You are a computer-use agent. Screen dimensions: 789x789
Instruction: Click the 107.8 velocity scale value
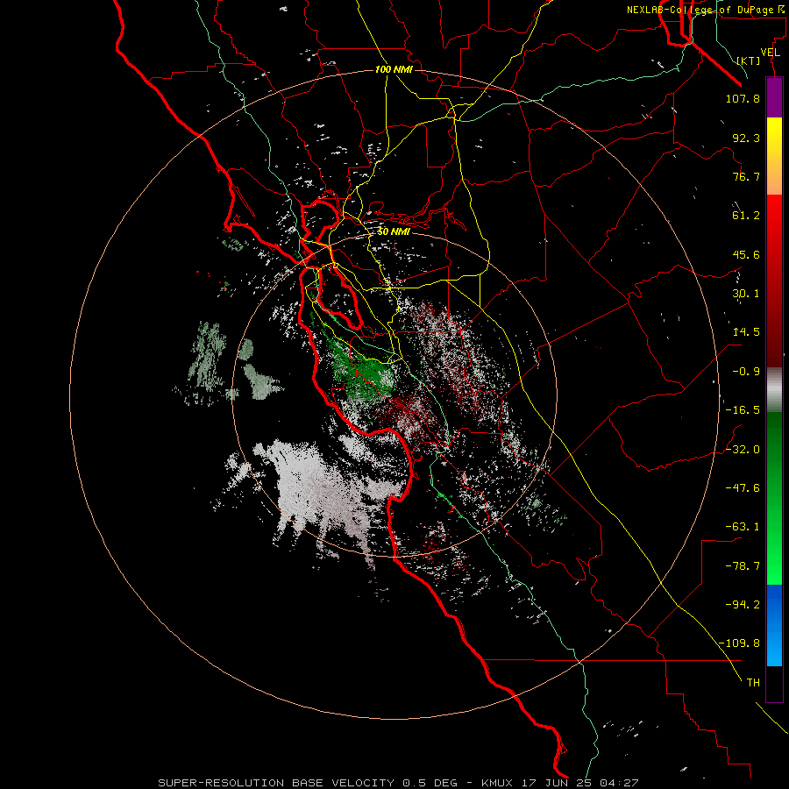pyautogui.click(x=743, y=98)
